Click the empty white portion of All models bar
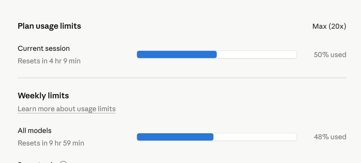The height and width of the screenshot is (163, 361). point(255,137)
